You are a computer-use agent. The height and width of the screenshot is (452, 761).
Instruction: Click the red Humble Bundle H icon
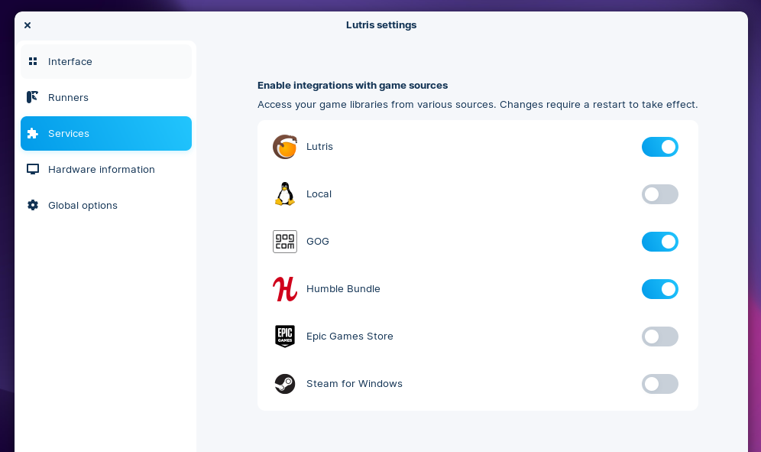285,289
